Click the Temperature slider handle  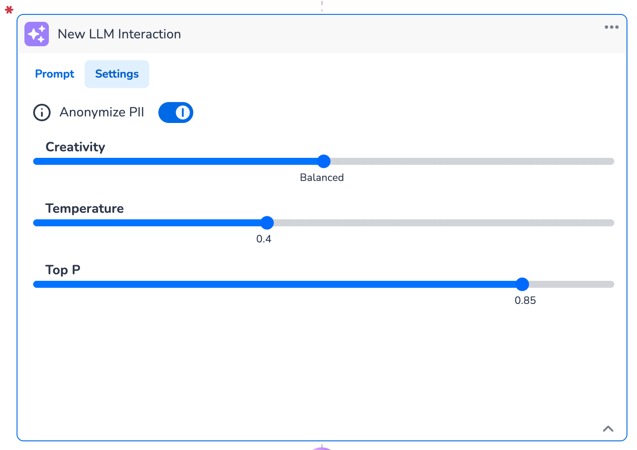(x=267, y=223)
